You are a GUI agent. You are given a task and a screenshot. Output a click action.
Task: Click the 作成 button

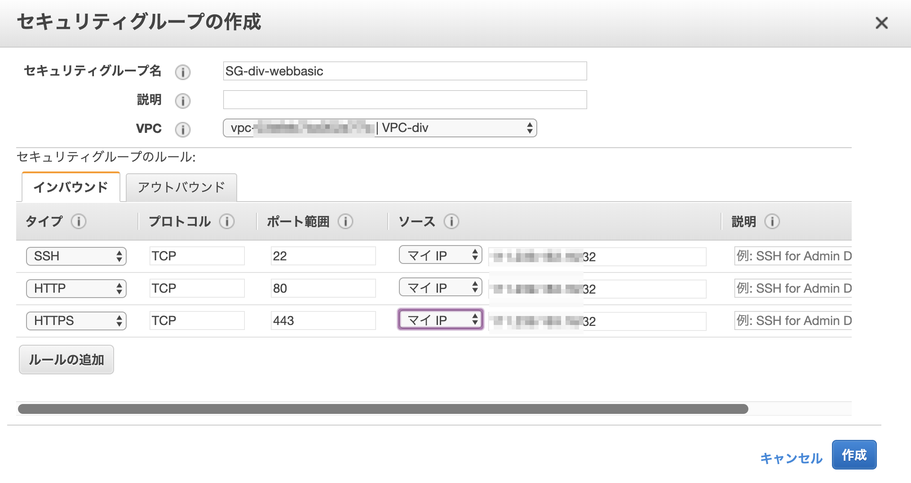(x=854, y=455)
